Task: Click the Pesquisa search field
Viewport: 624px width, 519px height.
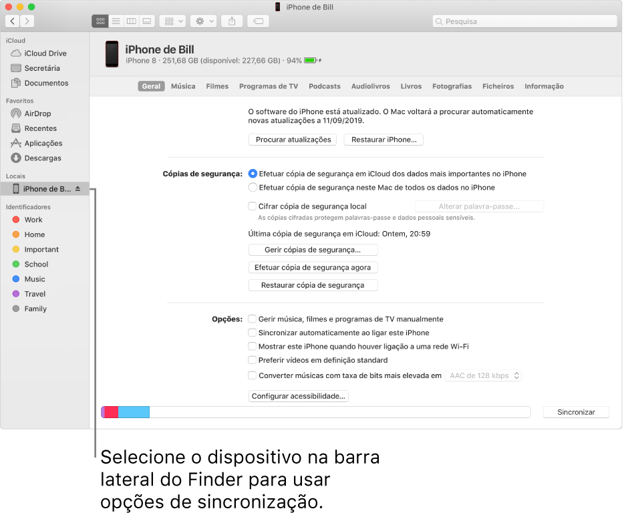Action: pyautogui.click(x=524, y=21)
